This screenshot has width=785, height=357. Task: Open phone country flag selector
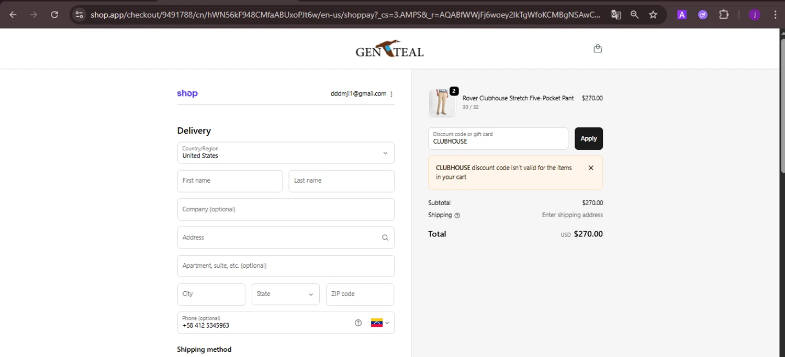click(x=380, y=323)
